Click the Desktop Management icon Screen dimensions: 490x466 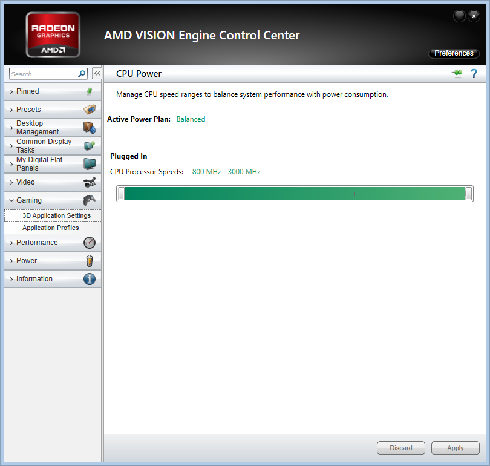pyautogui.click(x=90, y=128)
